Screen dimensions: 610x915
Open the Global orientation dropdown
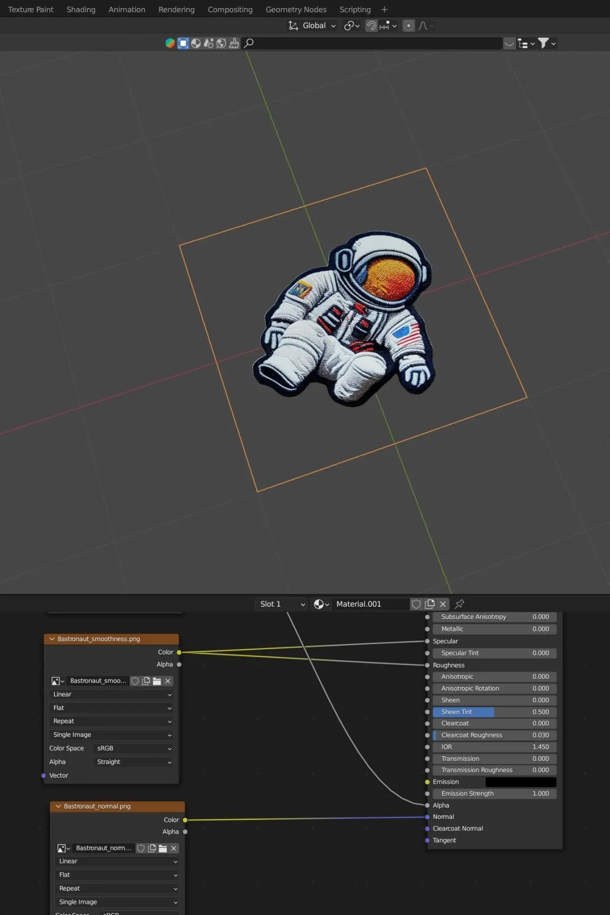coord(319,25)
